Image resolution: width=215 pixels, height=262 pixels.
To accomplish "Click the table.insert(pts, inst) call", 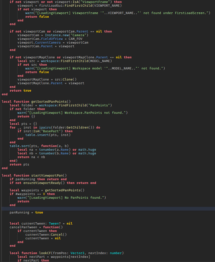I will [48, 135].
